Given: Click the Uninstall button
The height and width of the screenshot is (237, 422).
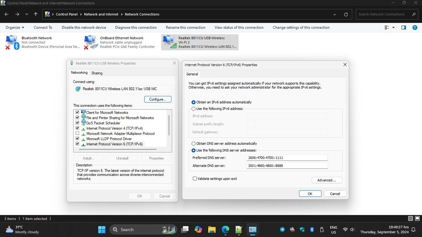Looking at the screenshot, I should (x=122, y=158).
